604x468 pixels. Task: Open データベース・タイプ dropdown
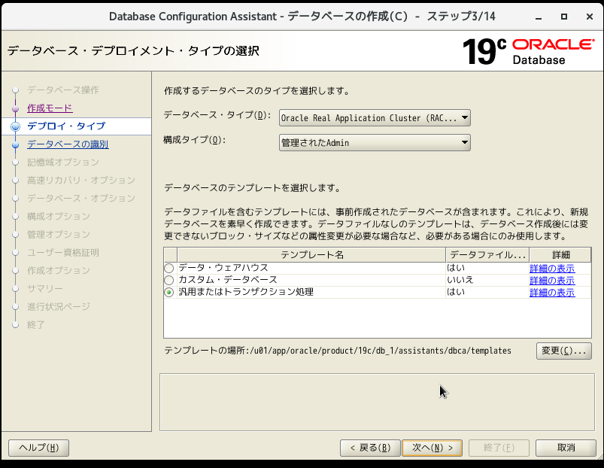[x=375, y=118]
